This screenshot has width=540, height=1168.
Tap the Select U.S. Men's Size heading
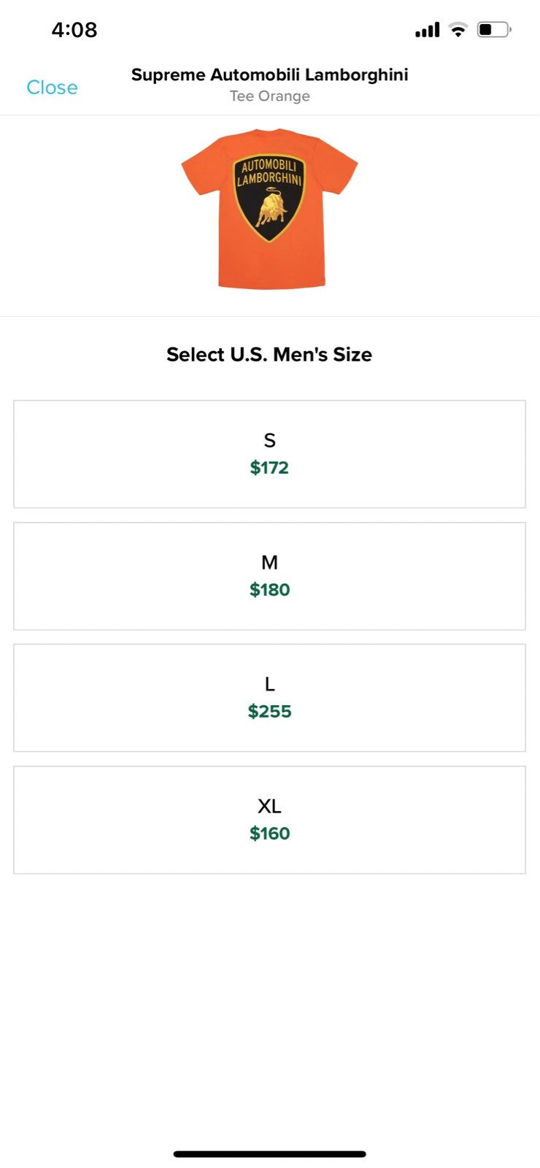(x=269, y=355)
